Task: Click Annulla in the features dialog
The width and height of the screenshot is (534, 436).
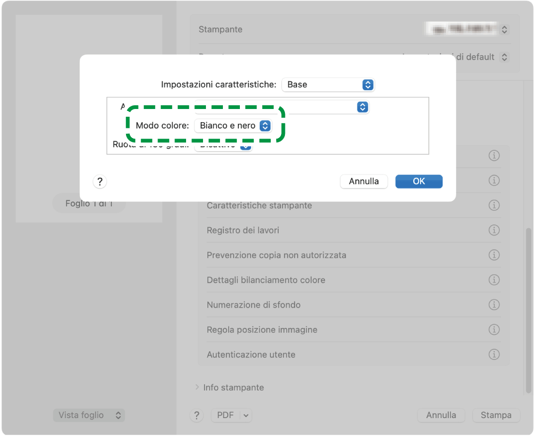Action: point(364,181)
